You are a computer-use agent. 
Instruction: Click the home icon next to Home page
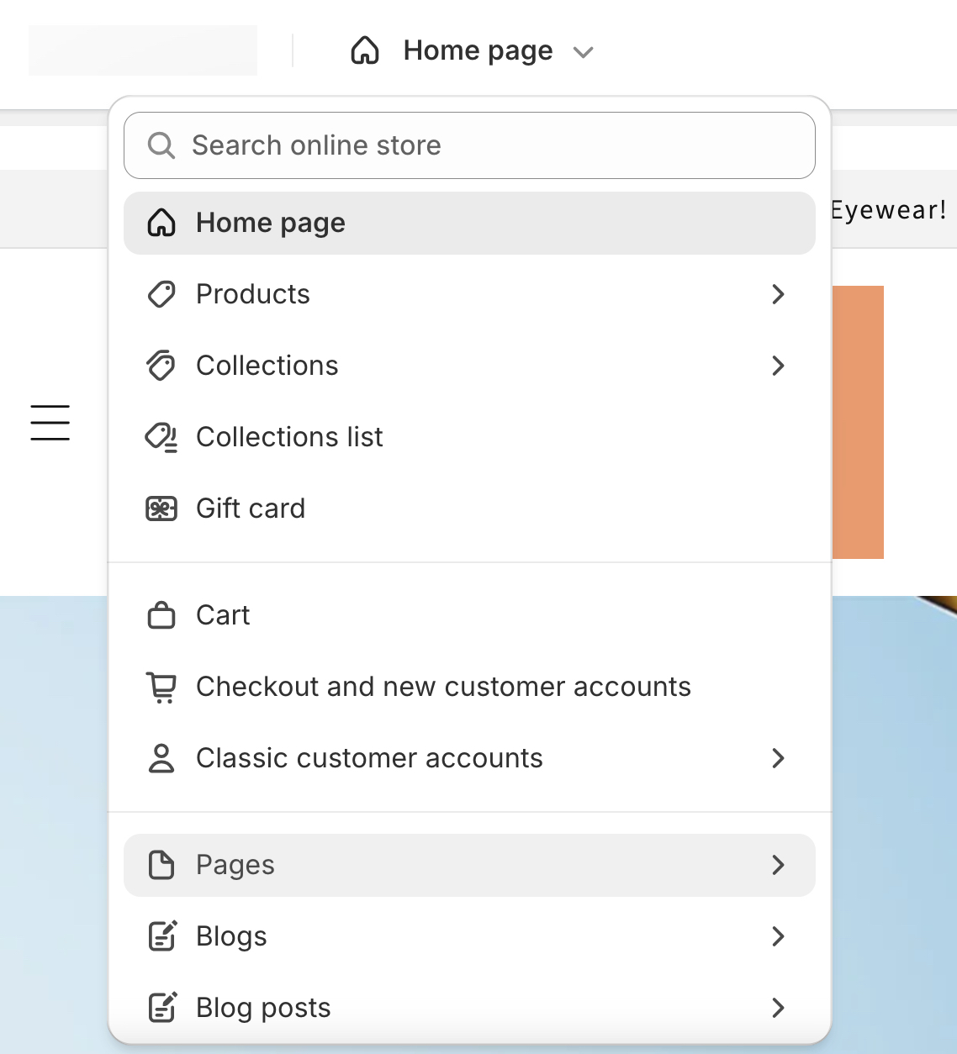point(161,223)
